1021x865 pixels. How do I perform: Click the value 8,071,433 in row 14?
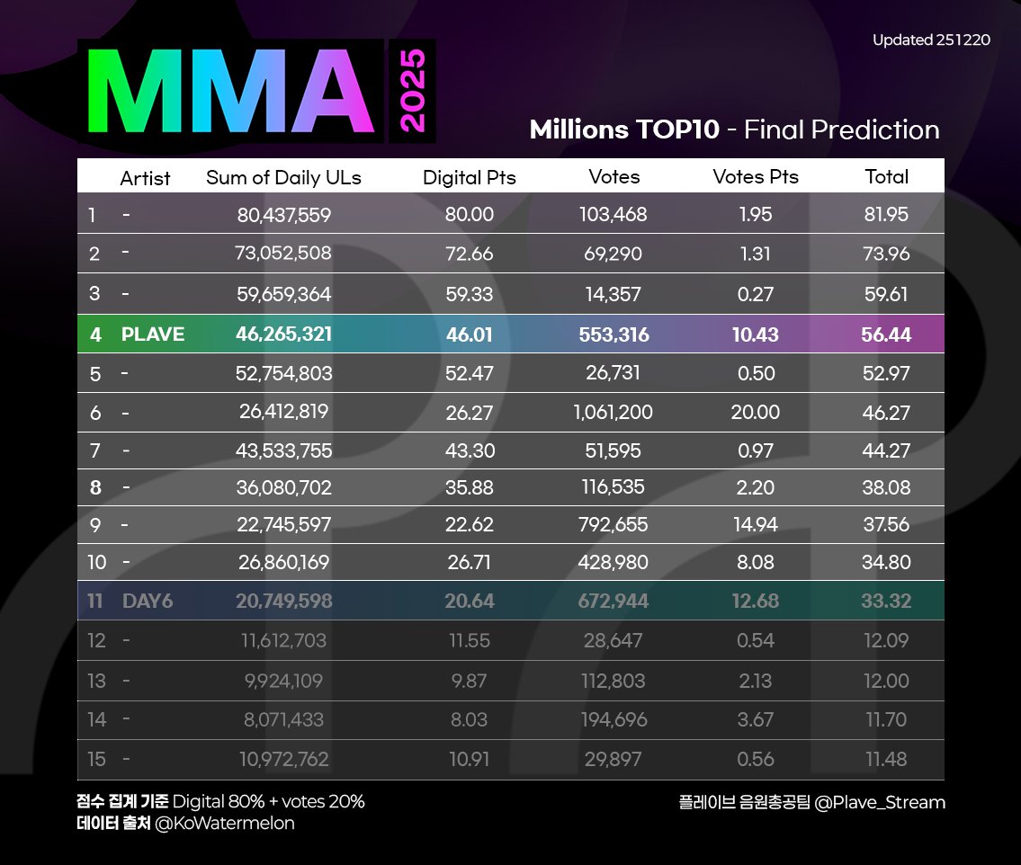(284, 720)
